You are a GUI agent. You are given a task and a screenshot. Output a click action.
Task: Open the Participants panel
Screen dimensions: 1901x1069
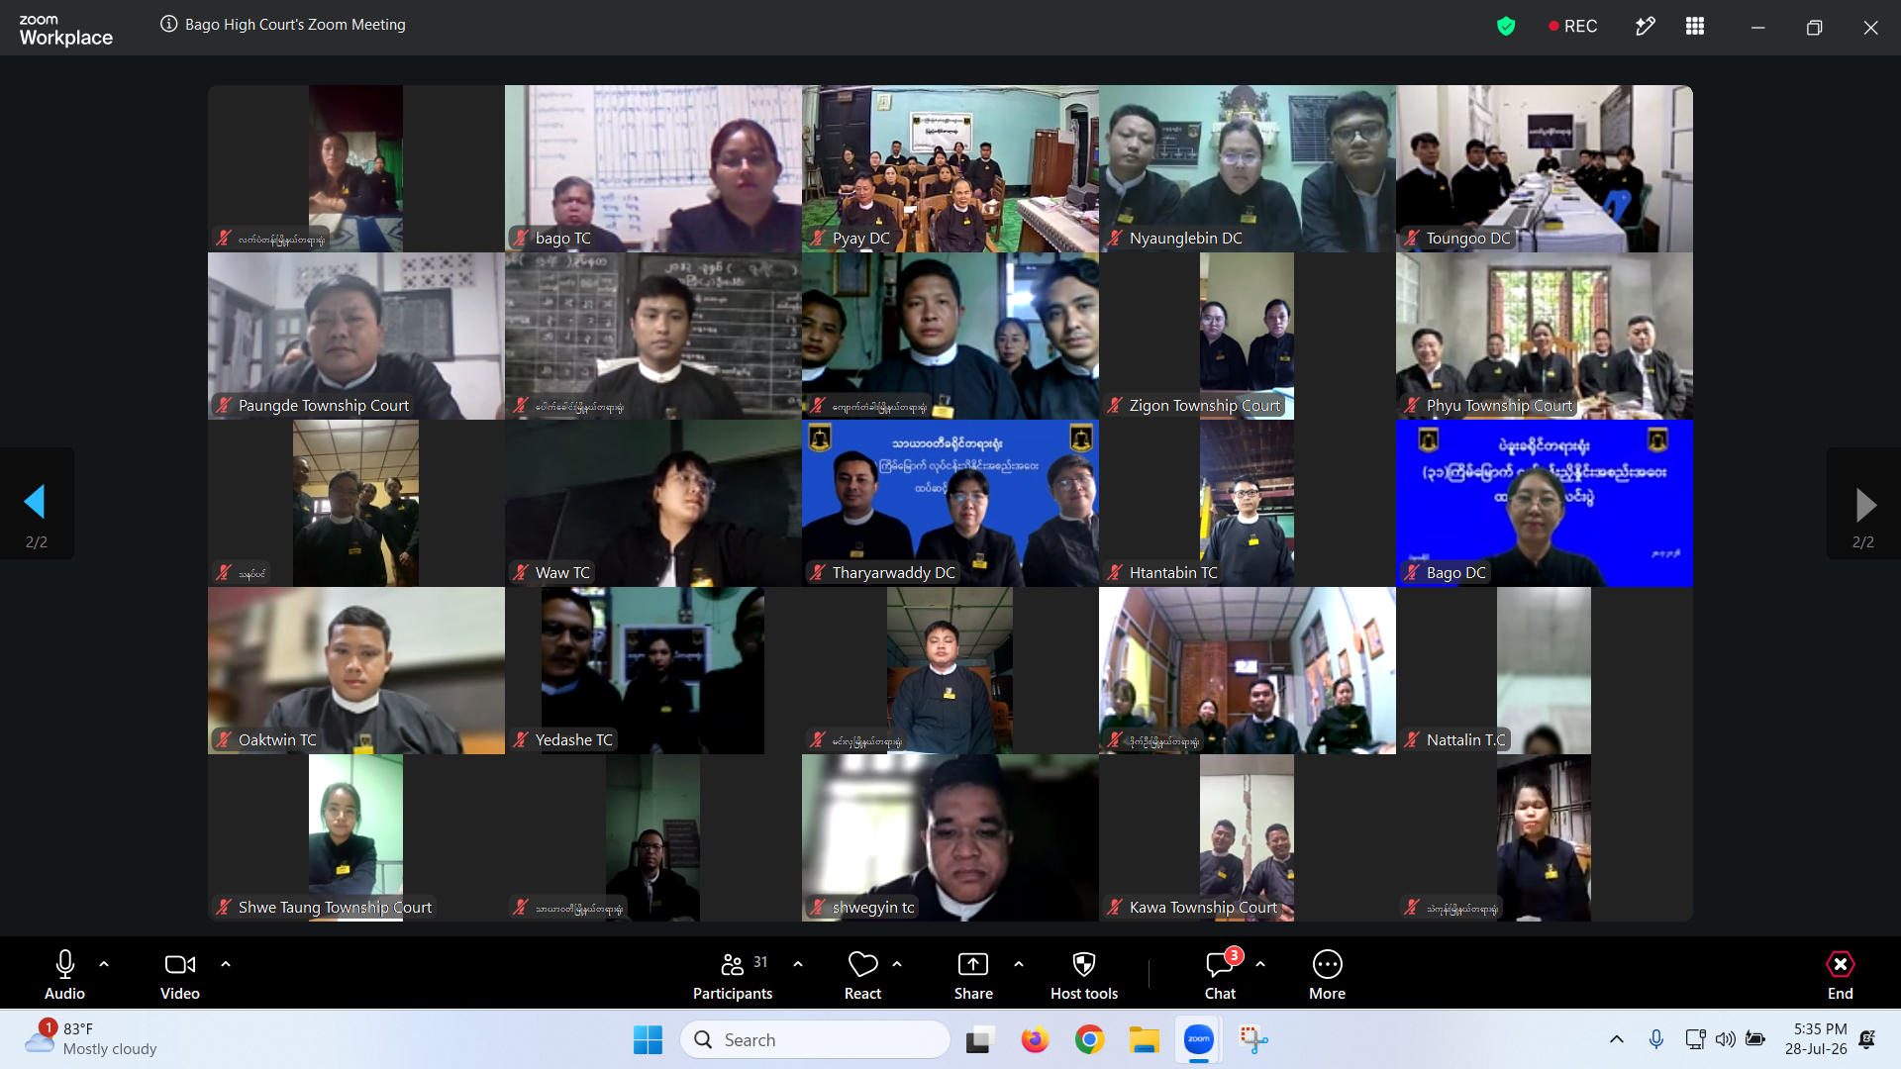732,975
